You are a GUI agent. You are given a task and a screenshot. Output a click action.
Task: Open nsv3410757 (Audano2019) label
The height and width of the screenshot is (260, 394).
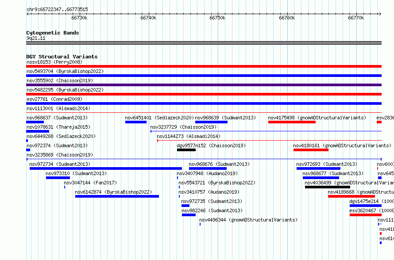[209, 192]
